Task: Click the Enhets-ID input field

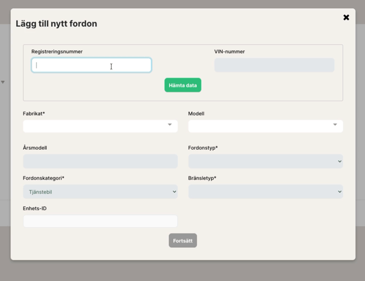Action: point(100,221)
